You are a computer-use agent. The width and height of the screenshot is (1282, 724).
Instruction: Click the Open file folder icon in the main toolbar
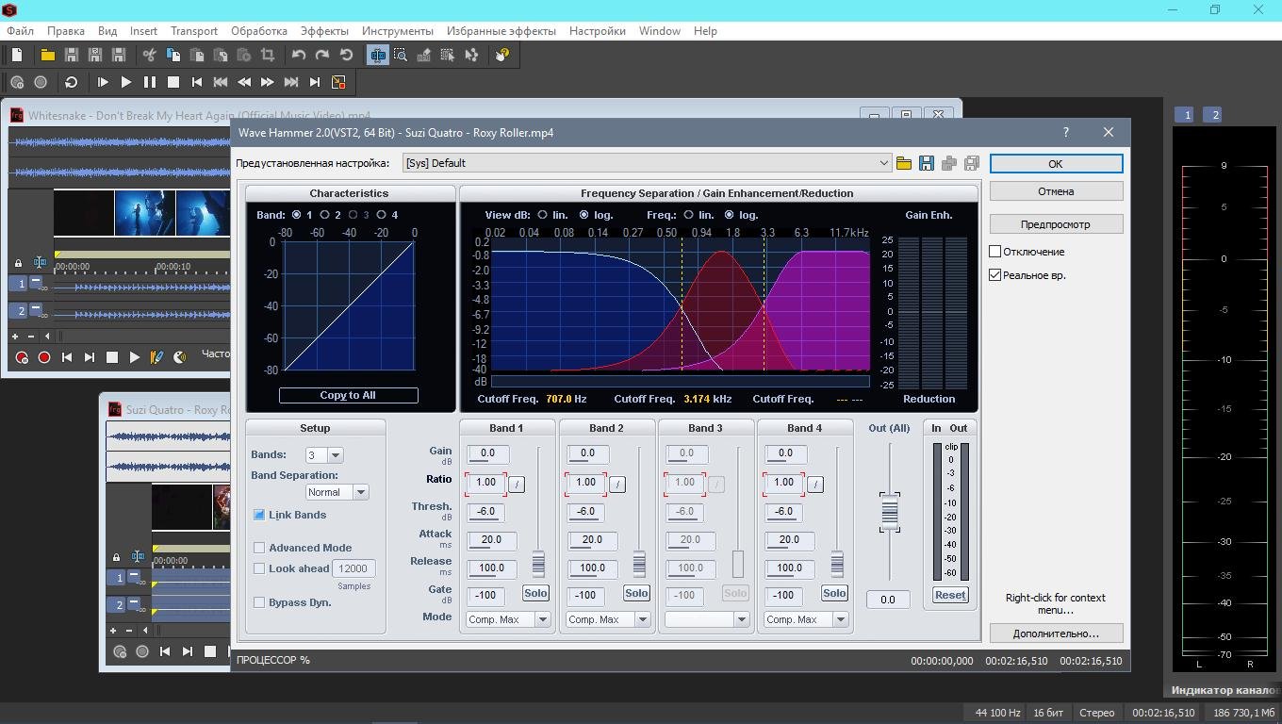point(47,55)
